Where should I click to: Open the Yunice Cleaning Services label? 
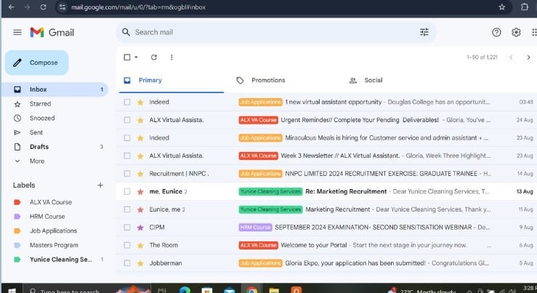61,260
